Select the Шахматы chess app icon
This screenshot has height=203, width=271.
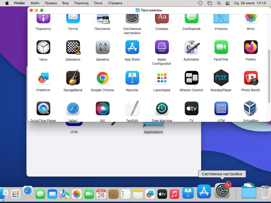73,47
